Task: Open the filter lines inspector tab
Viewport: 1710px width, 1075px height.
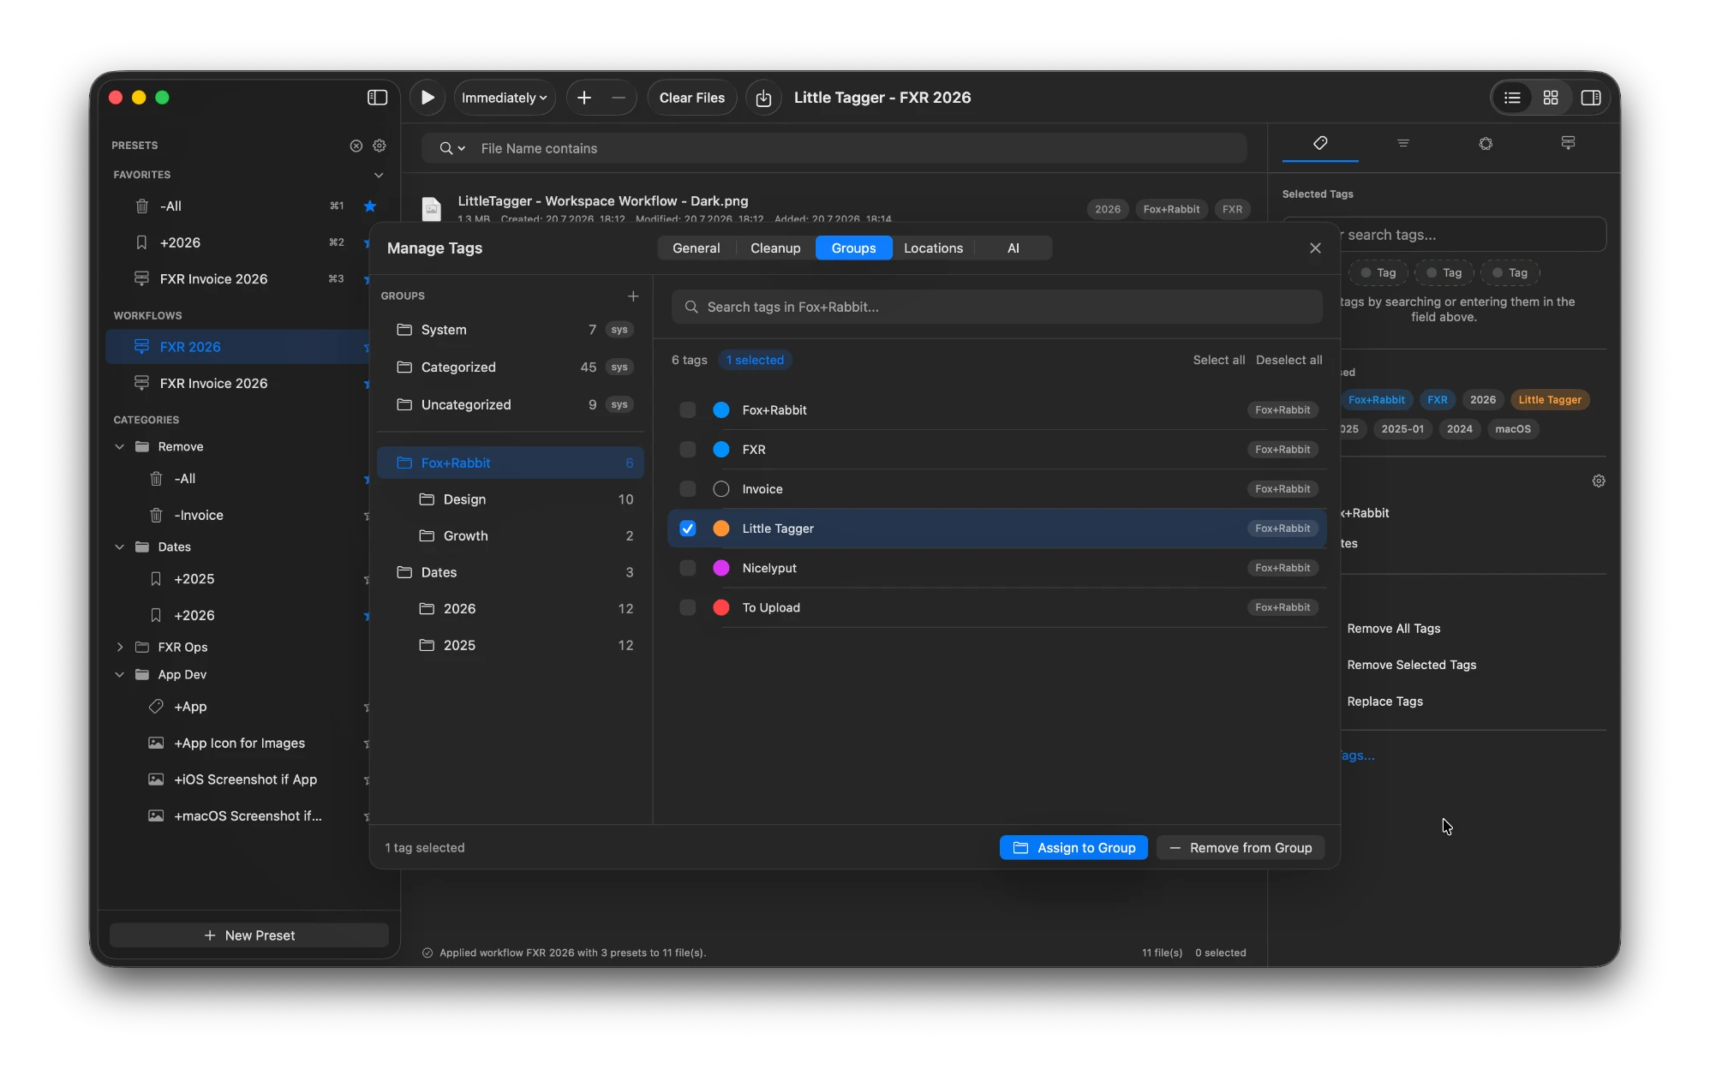Action: click(x=1403, y=143)
